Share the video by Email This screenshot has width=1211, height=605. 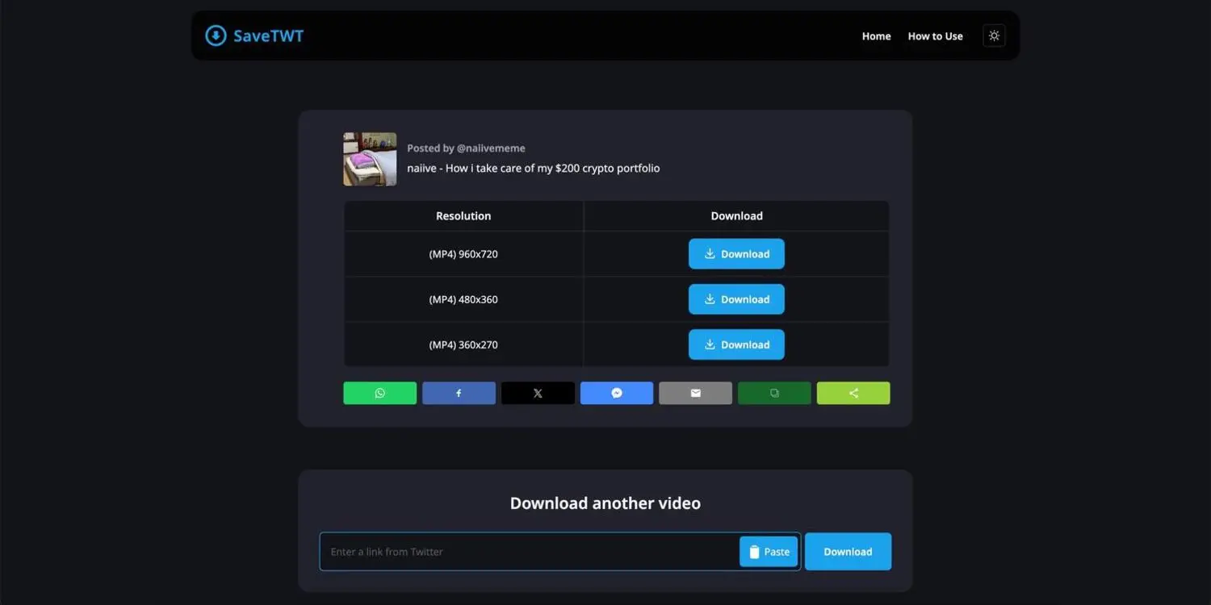[x=695, y=393]
